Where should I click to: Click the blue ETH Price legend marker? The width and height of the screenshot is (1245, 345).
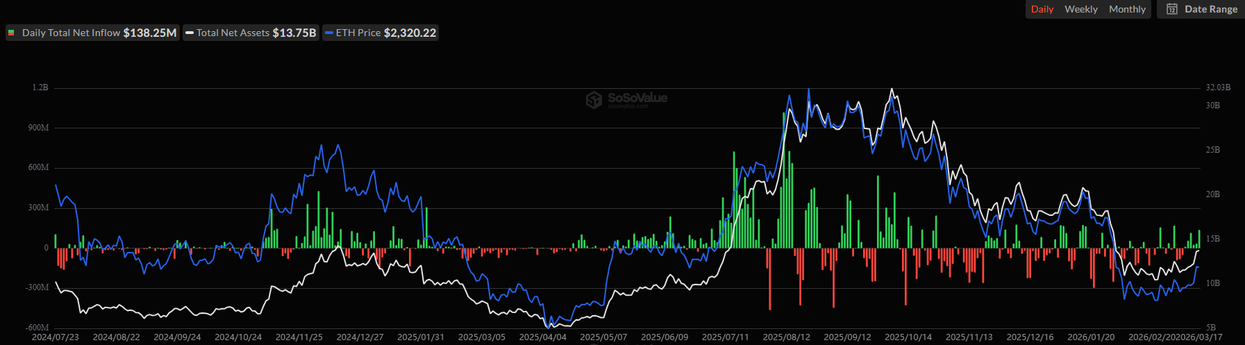329,33
